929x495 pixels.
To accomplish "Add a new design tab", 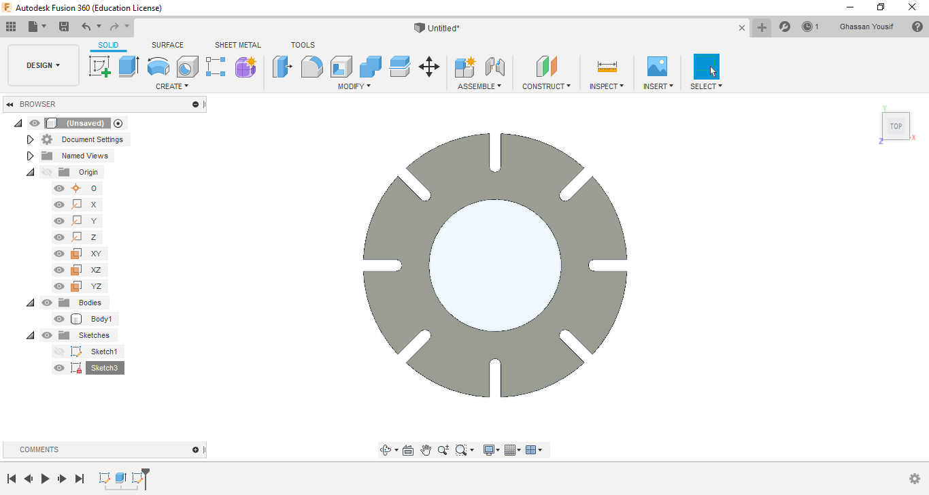I will 762,27.
